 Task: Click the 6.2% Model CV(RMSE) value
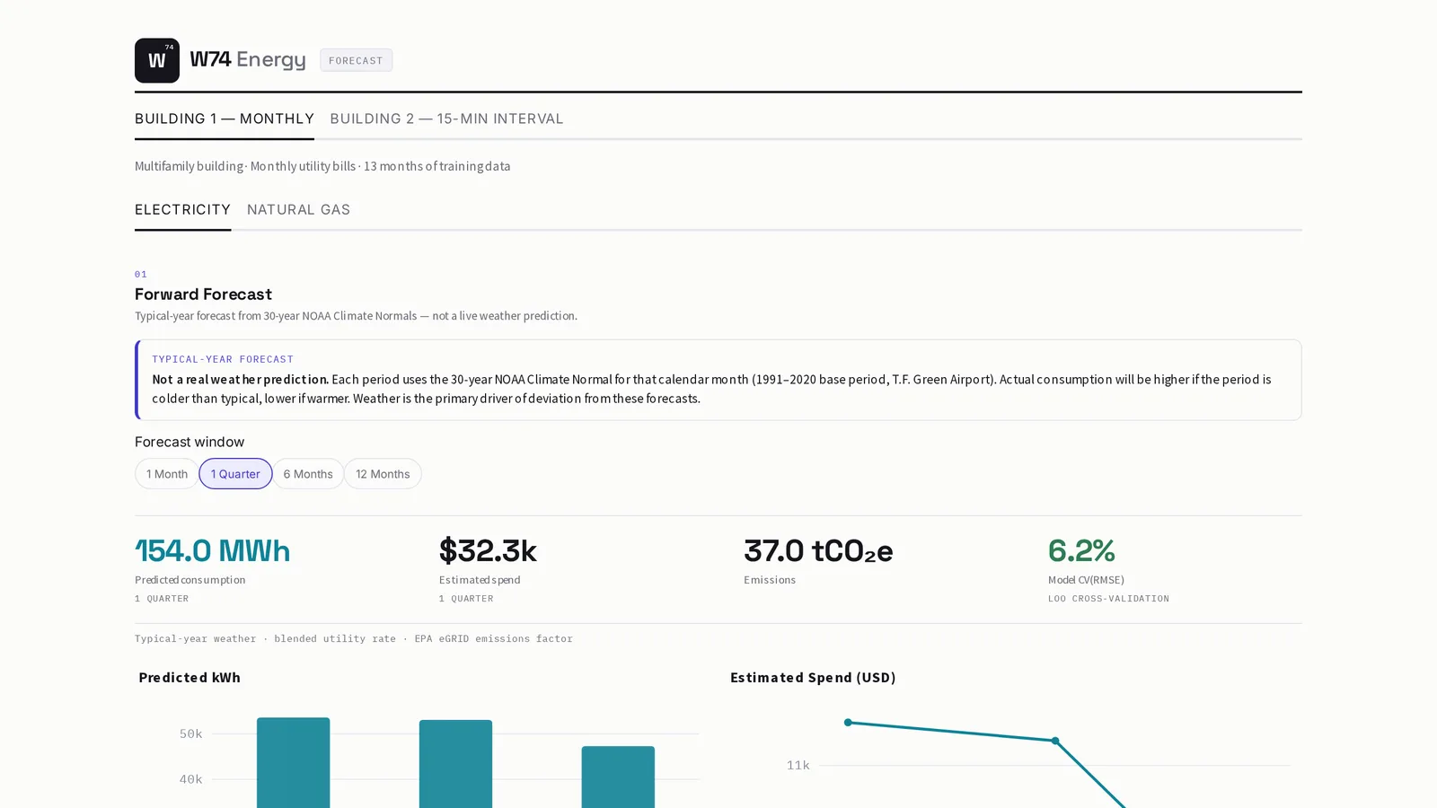1081,550
